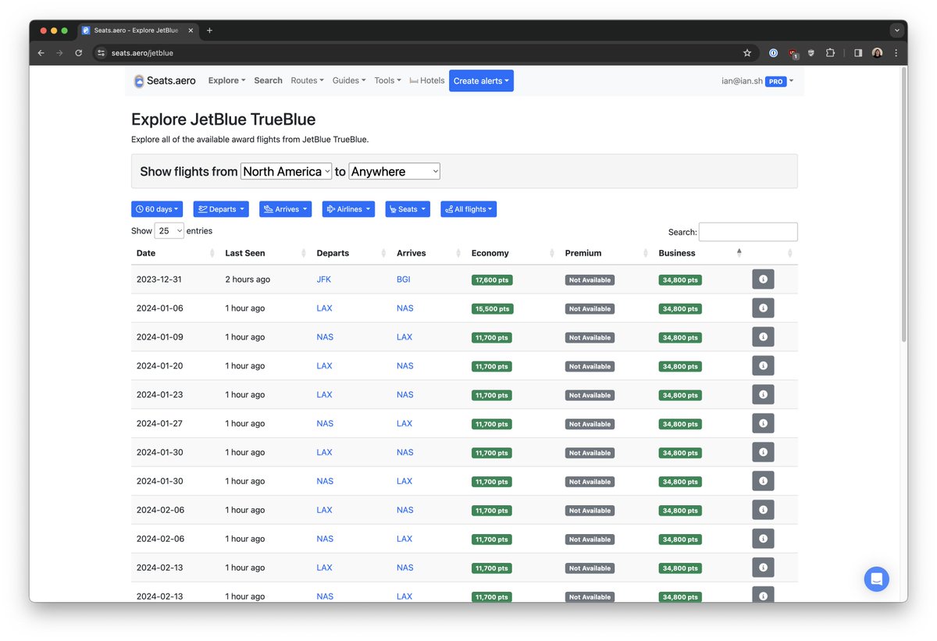Sort the table by Date column

click(x=175, y=253)
